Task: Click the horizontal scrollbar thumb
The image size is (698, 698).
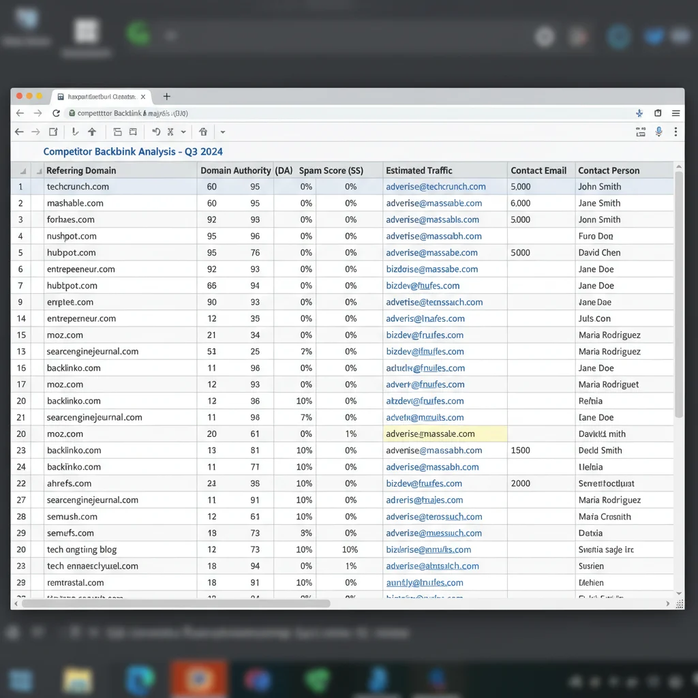Action: pos(176,604)
